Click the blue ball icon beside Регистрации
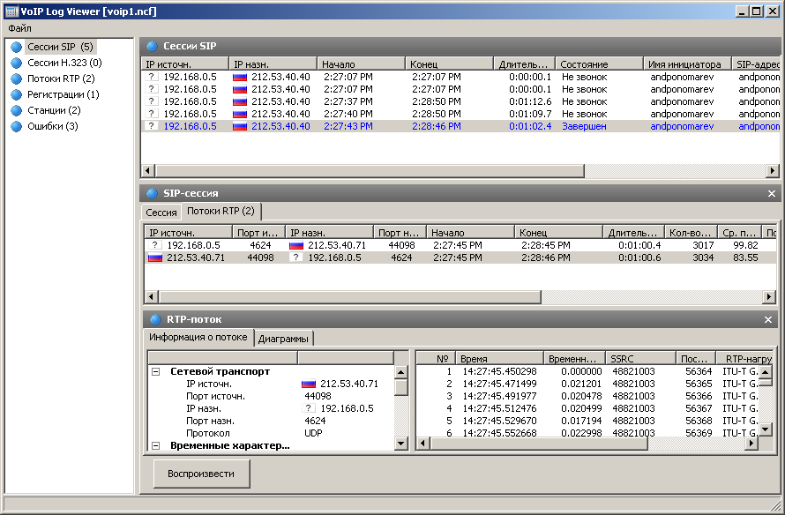 tap(17, 94)
